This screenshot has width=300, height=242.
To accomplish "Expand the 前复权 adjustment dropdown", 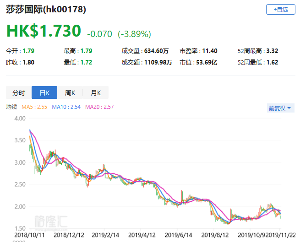I will (281, 108).
